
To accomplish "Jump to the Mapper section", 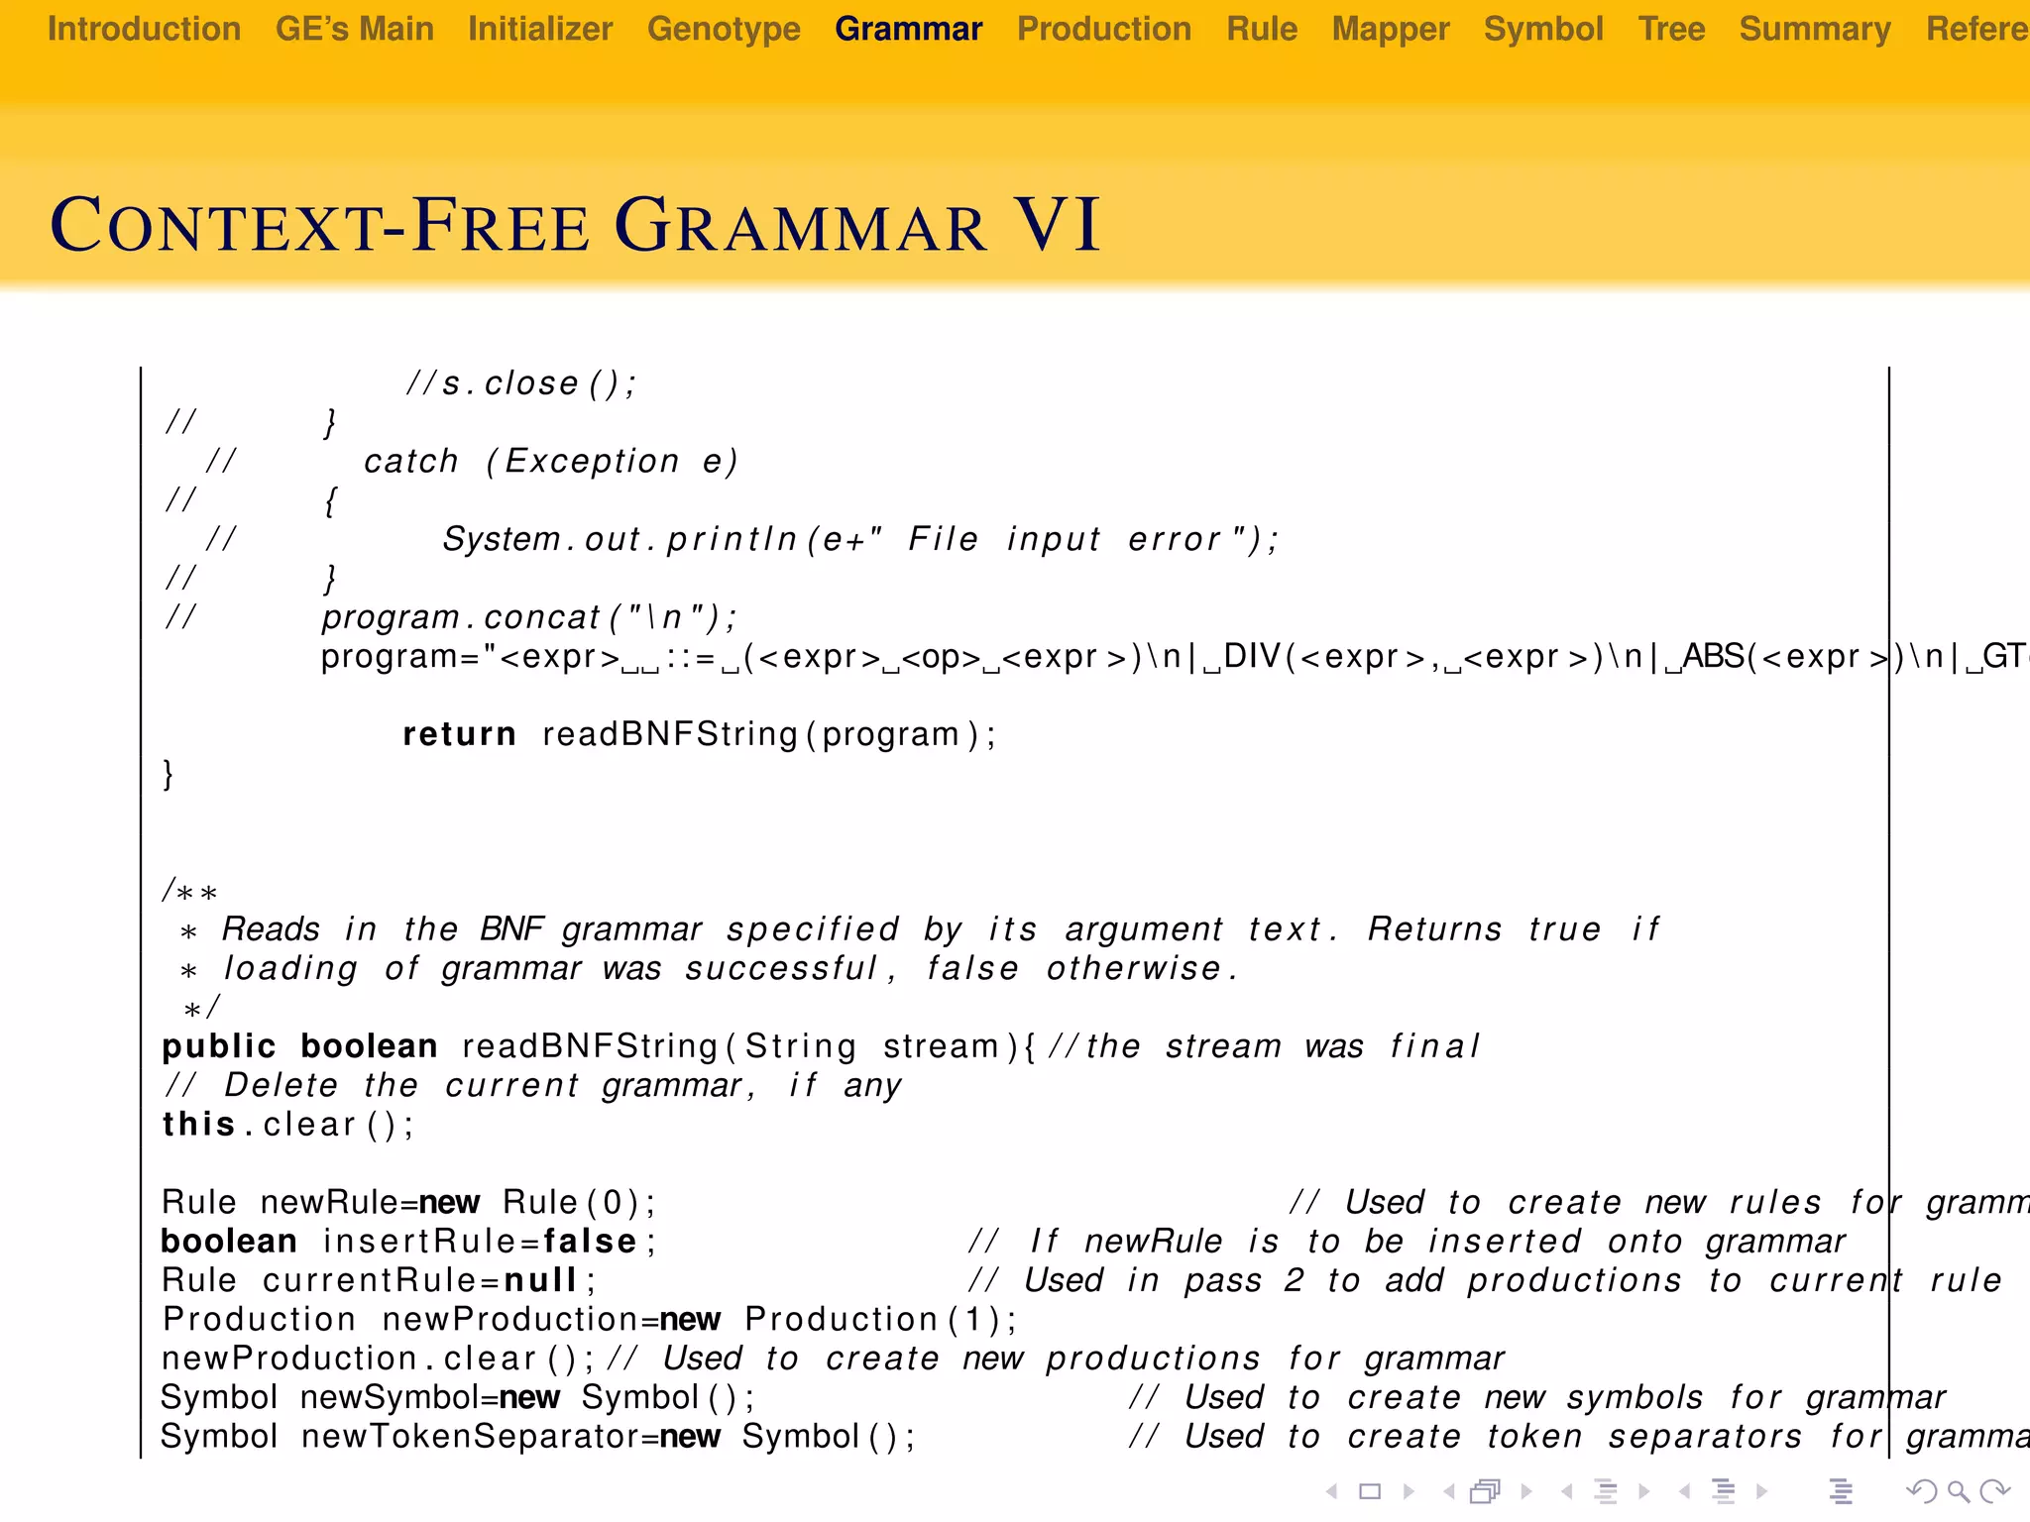I will (x=1391, y=29).
